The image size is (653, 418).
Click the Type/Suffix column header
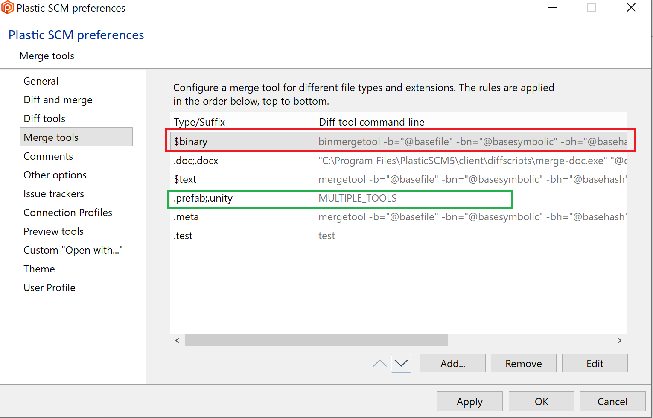[x=199, y=122]
